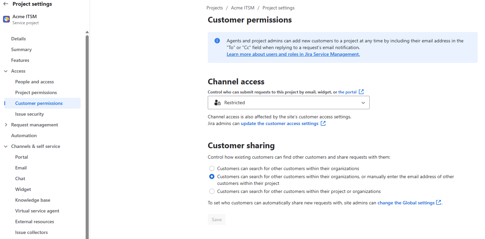Select searching within organizations only option
This screenshot has width=485, height=239.
tap(212, 168)
